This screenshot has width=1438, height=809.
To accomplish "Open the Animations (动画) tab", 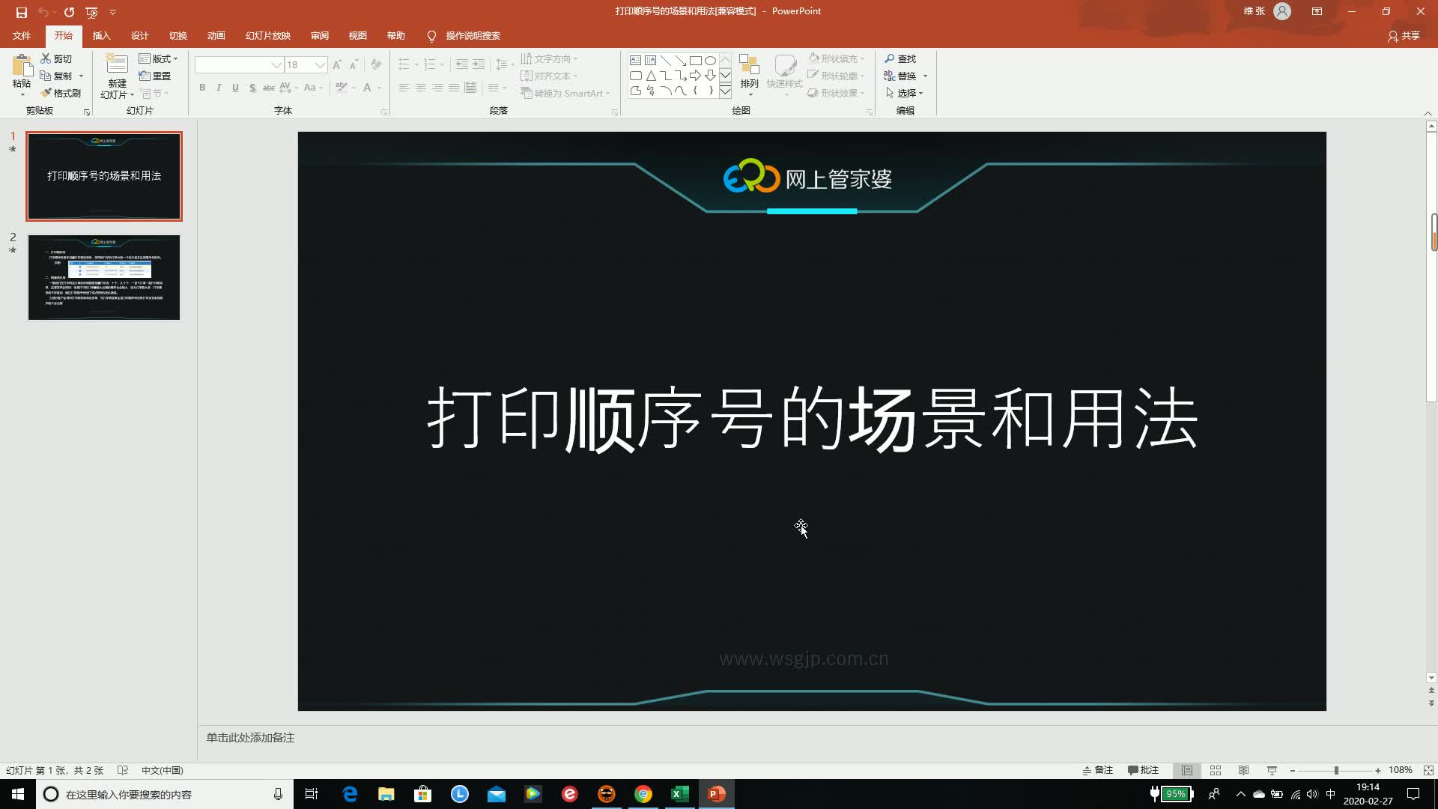I will pyautogui.click(x=216, y=36).
